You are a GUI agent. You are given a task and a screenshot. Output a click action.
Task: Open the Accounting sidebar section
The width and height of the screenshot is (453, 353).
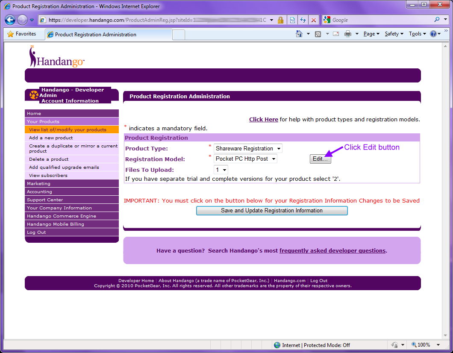72,191
